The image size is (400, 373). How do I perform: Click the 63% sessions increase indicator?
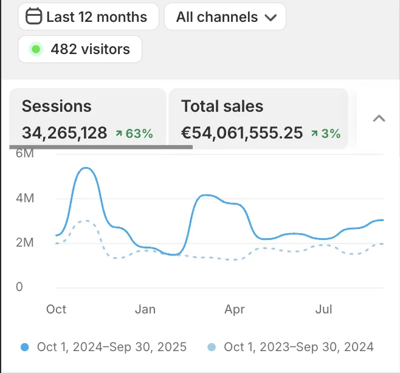(134, 133)
